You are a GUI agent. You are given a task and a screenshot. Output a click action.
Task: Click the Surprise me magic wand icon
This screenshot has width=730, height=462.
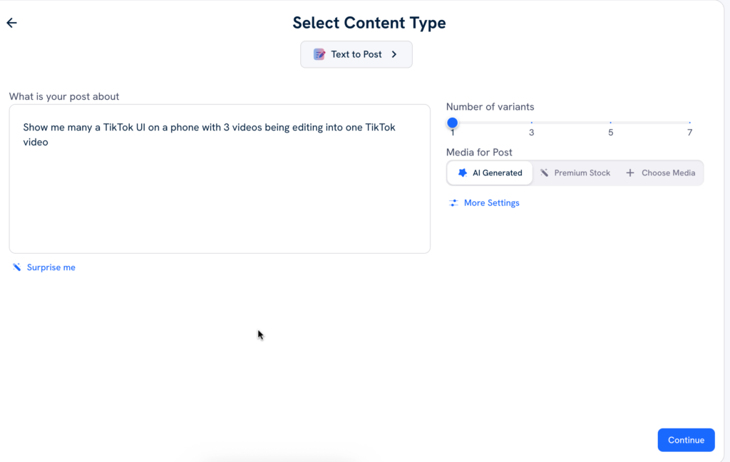coord(17,267)
